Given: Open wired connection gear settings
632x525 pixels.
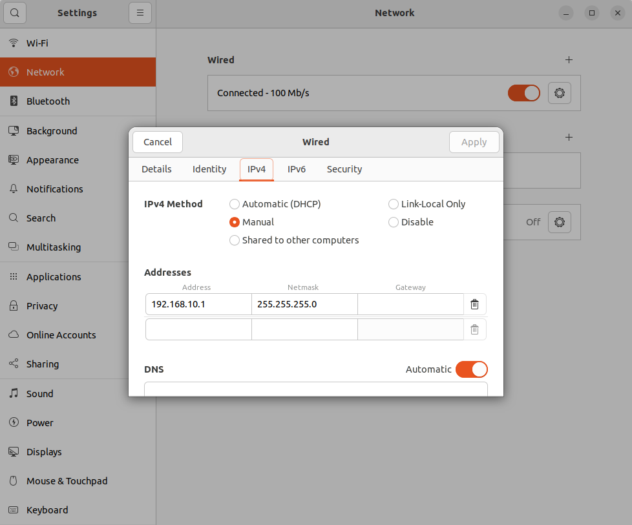Looking at the screenshot, I should tap(559, 93).
